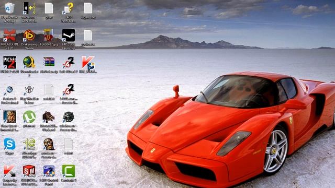Open the µTorrent client
This screenshot has height=188, width=335.
29,117
